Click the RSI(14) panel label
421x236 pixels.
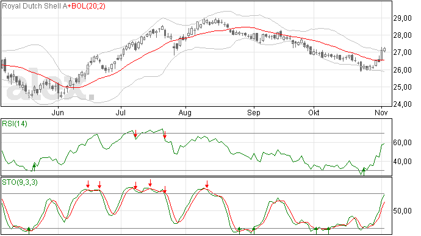point(15,124)
